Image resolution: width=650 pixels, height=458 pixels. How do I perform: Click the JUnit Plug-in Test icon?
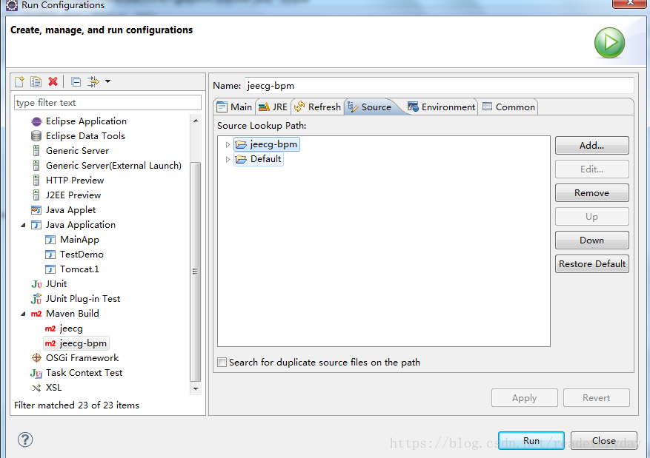pyautogui.click(x=36, y=299)
